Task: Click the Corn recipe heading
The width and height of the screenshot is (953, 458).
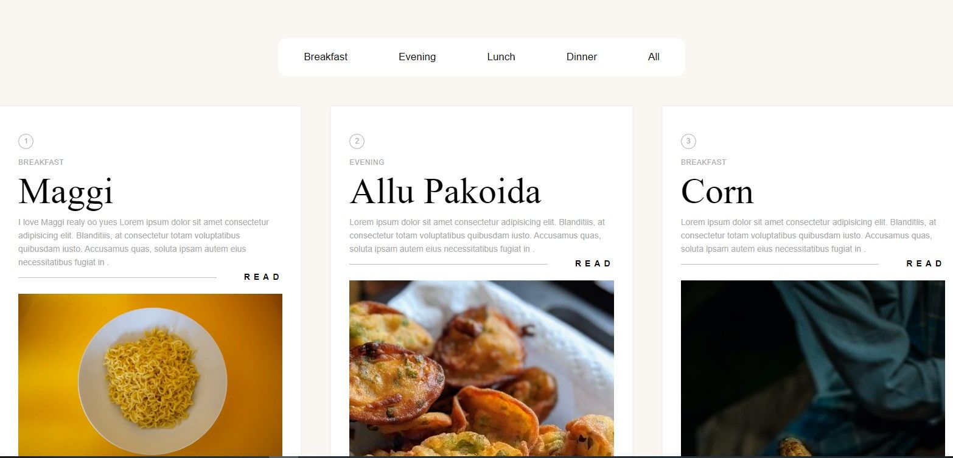Action: pos(717,191)
